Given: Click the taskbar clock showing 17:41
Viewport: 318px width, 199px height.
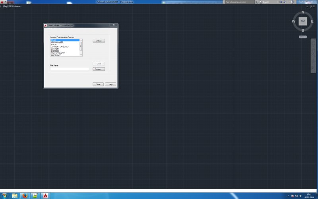Looking at the screenshot, I should point(309,196).
